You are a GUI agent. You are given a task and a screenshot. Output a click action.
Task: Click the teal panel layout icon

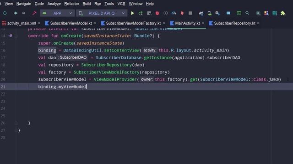275,13
